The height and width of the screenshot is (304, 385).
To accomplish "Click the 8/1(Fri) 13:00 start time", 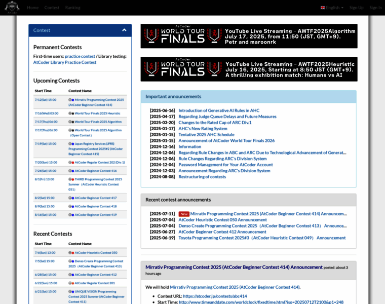I will (45, 179).
